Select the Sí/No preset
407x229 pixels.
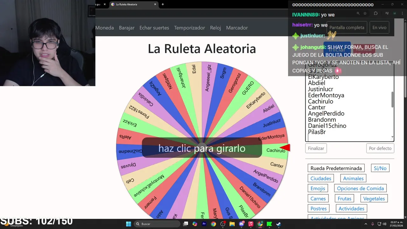380,168
